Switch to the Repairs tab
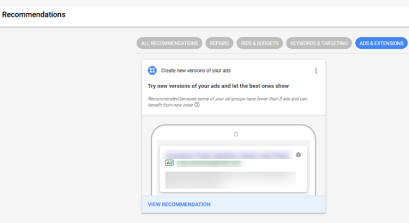 (x=219, y=43)
